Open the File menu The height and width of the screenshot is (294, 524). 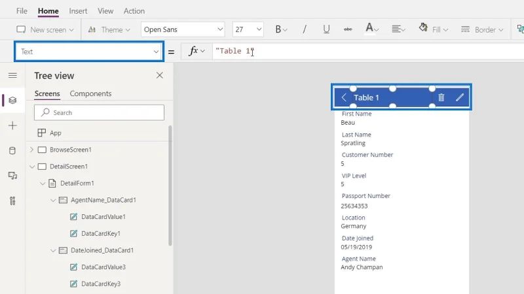pyautogui.click(x=22, y=11)
